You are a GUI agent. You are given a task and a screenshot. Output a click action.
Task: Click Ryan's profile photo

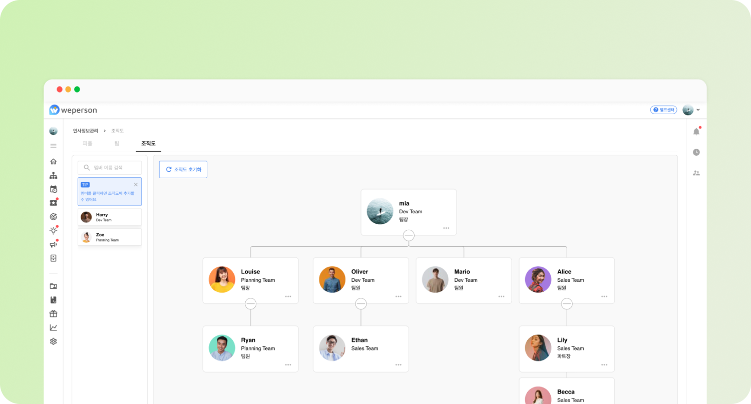pyautogui.click(x=222, y=348)
